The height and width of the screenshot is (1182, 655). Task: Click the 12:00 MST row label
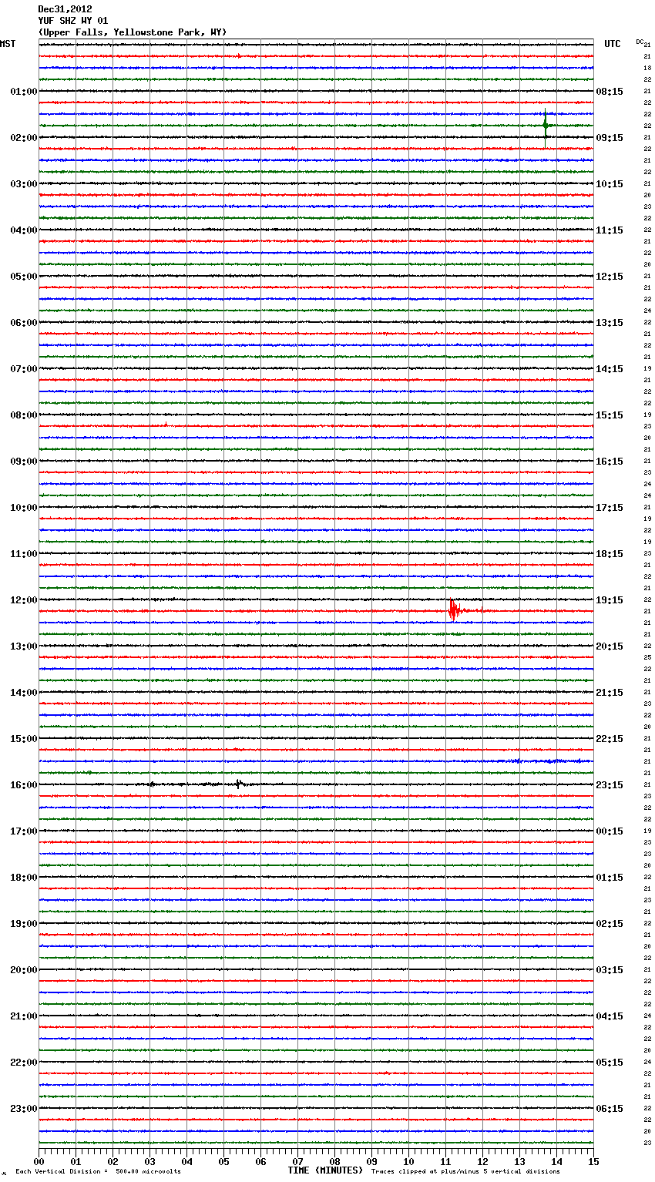coord(24,600)
